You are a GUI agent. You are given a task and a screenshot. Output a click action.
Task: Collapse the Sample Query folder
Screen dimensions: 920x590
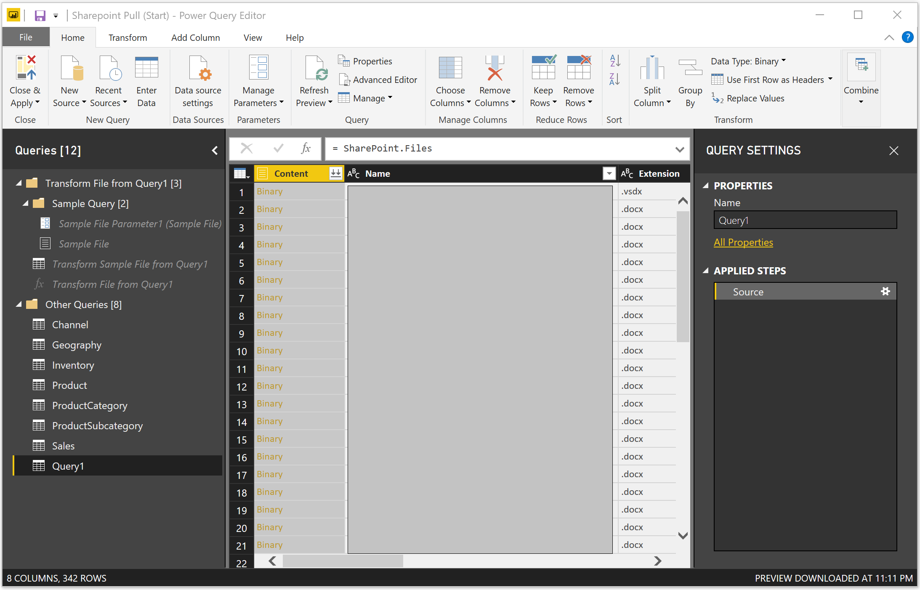click(x=25, y=203)
